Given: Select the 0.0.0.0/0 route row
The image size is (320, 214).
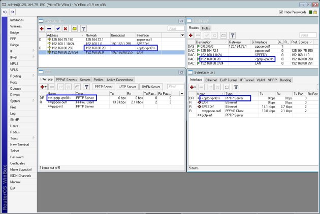Looking at the screenshot, I should point(253,47).
